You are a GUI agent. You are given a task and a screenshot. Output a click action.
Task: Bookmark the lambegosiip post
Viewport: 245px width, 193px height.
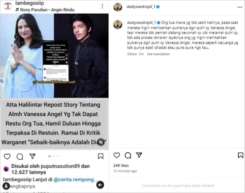coord(101,156)
